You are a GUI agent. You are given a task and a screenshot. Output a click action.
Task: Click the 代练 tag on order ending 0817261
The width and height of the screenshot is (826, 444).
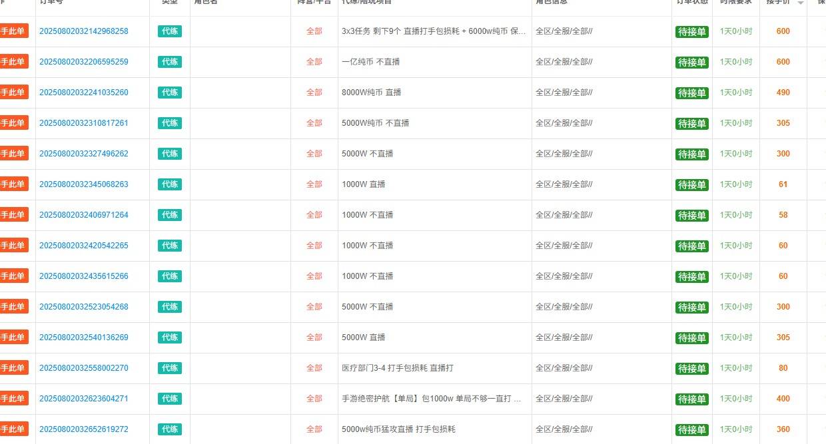(170, 123)
